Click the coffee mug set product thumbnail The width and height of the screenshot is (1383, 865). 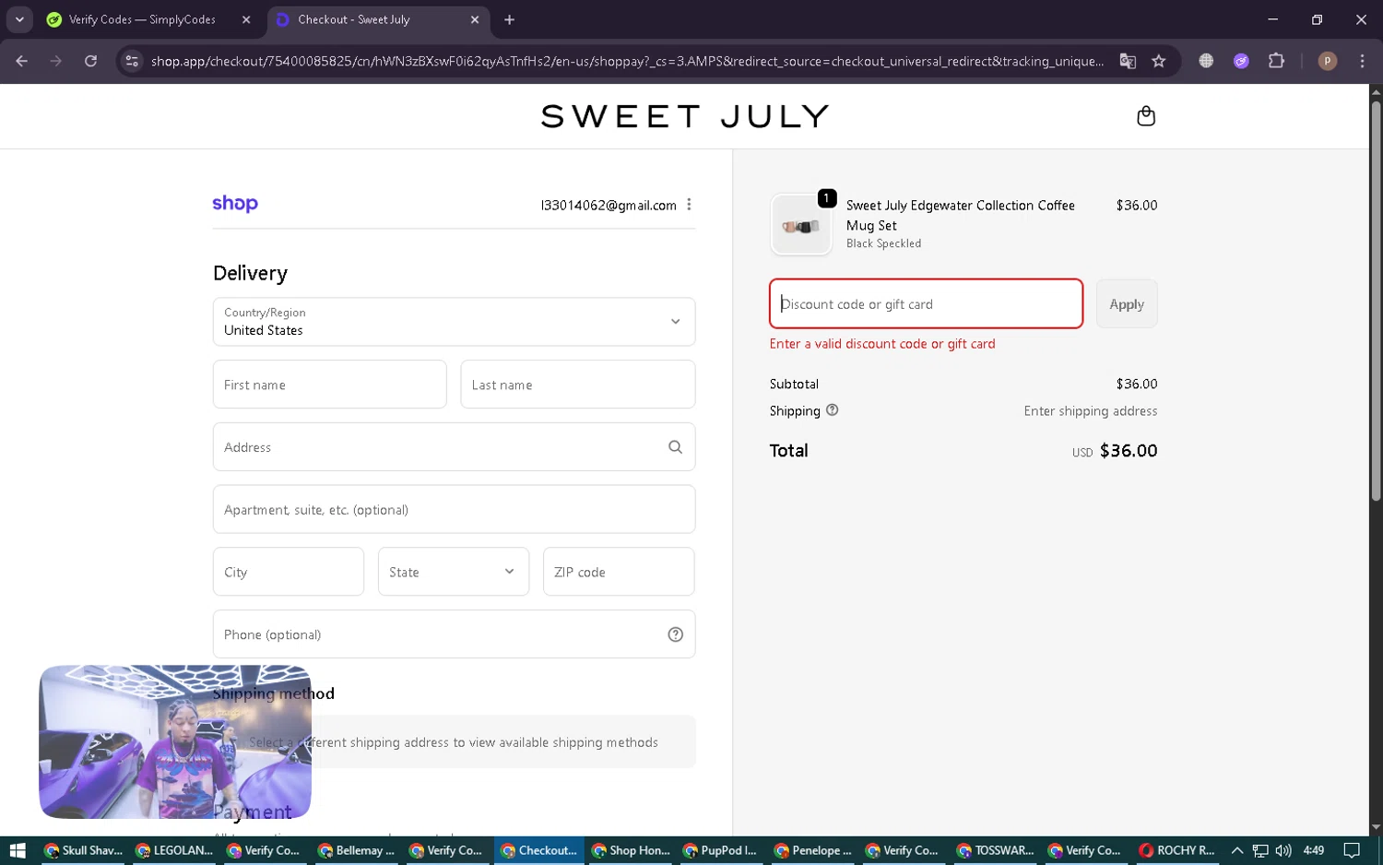tap(800, 224)
